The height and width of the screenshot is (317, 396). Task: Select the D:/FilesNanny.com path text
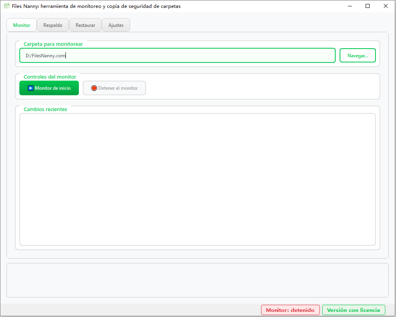pos(45,55)
